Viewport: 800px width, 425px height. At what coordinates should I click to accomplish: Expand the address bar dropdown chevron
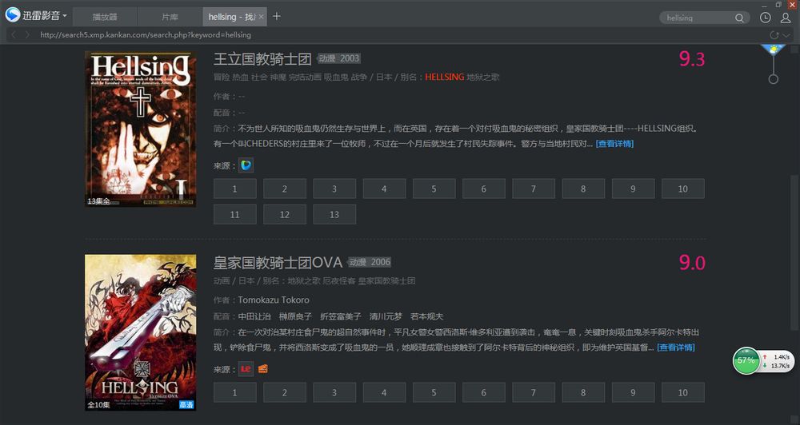point(786,35)
